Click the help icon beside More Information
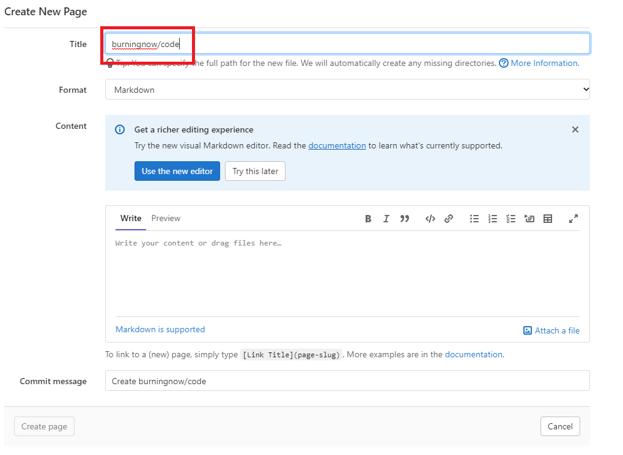Screen dimensions: 623x455 (503, 63)
